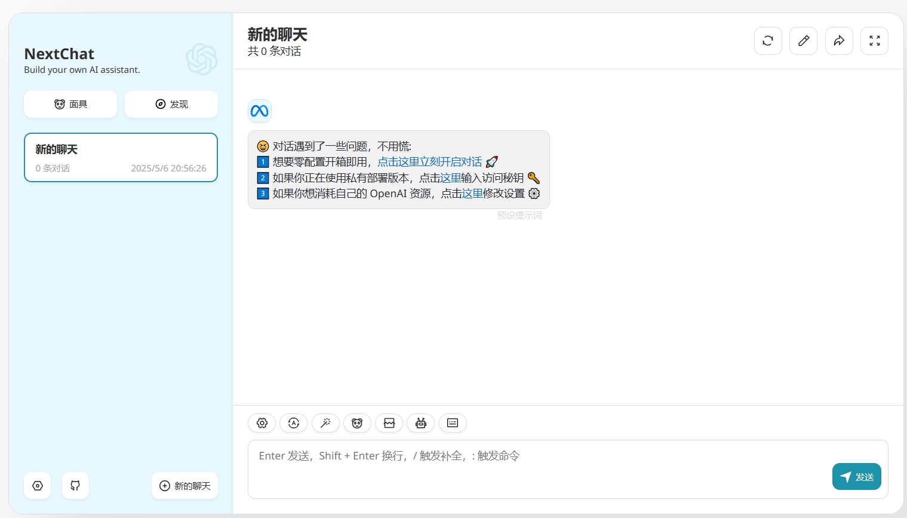Toggle the image/clear-context box icon in input toolbar
Screen dimensions: 907x518
[389, 423]
